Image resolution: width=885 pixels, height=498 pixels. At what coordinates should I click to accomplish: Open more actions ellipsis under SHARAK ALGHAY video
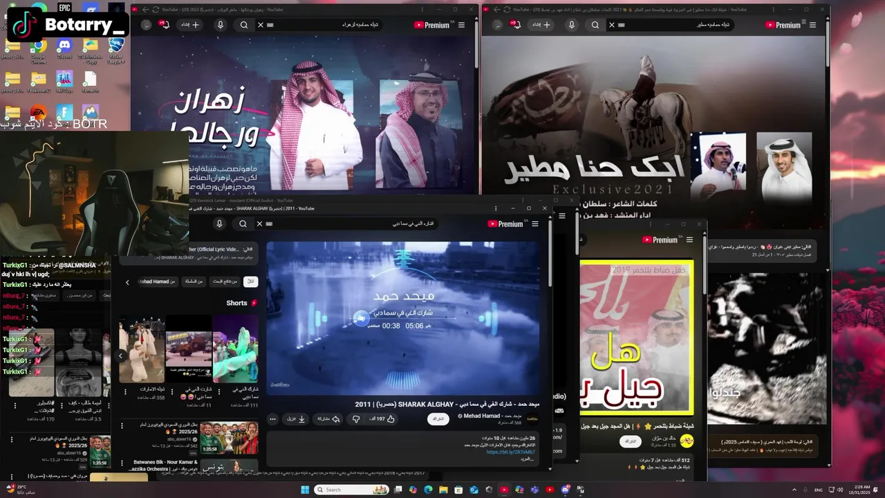(x=272, y=418)
